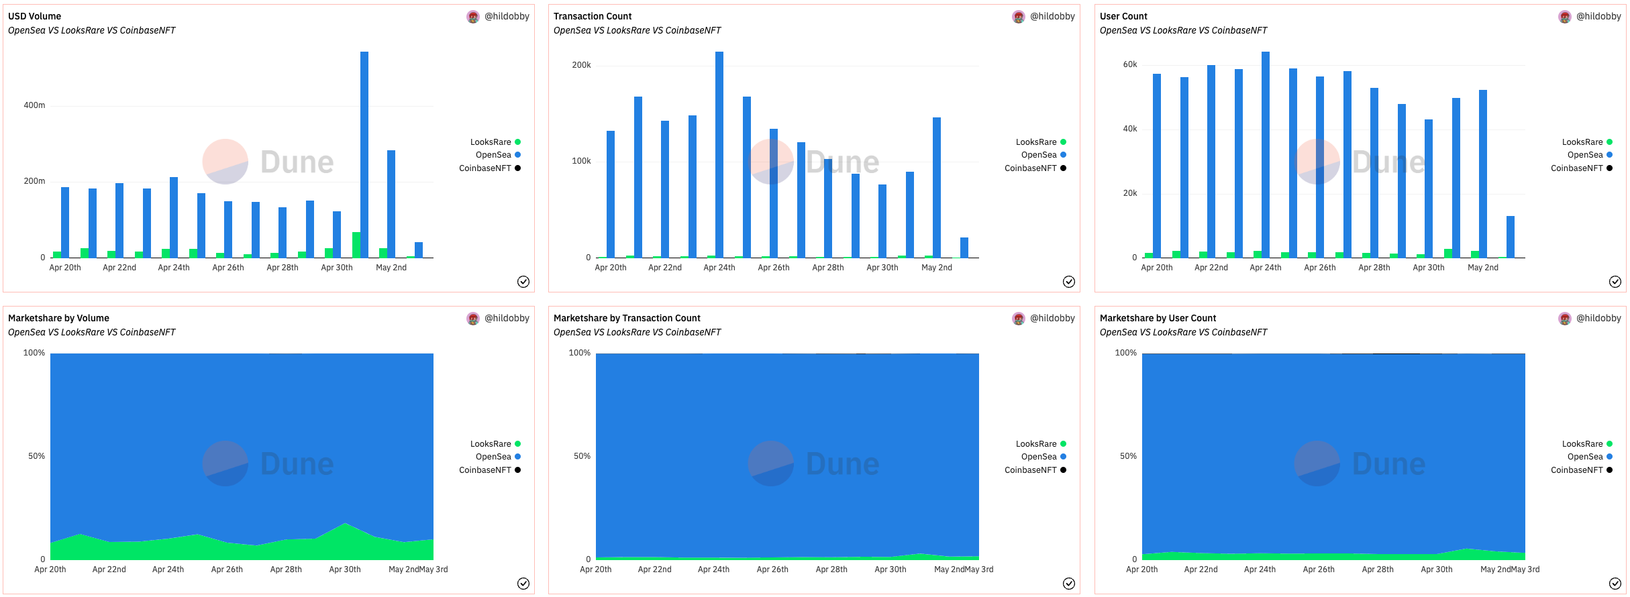Toggle OpenSea series in USD Volume legend
The width and height of the screenshot is (1630, 597).
[498, 155]
